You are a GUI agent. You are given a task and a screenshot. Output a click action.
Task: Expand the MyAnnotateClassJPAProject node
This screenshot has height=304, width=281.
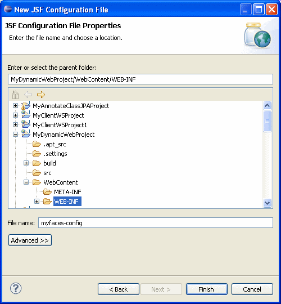click(15, 106)
